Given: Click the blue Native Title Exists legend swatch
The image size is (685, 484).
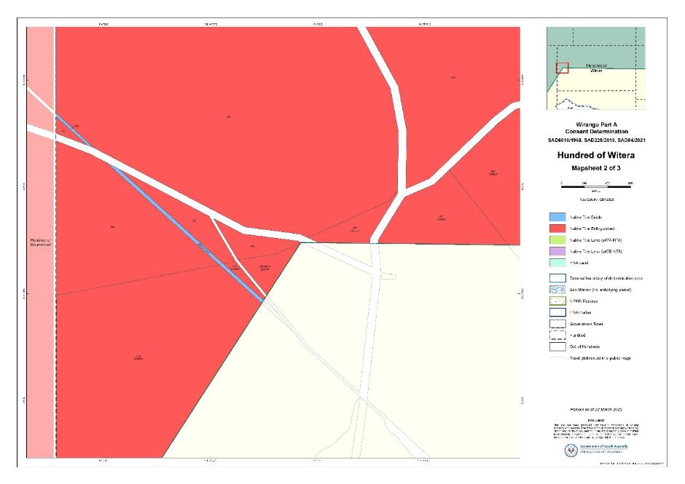Looking at the screenshot, I should (x=557, y=217).
